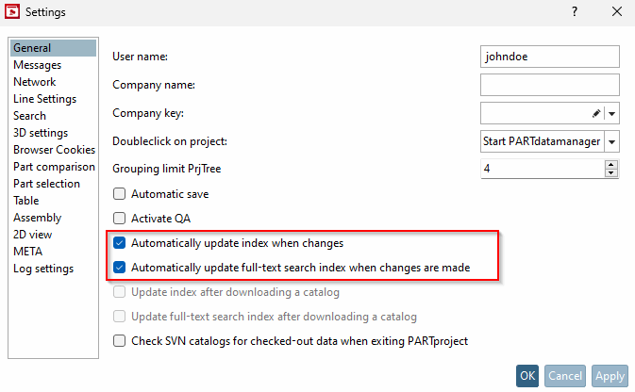Click the pencil edit icon in Company key
The image size is (635, 392).
596,113
